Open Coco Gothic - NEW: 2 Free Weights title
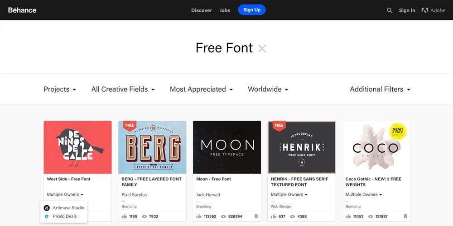The width and height of the screenshot is (453, 226). coord(373,182)
